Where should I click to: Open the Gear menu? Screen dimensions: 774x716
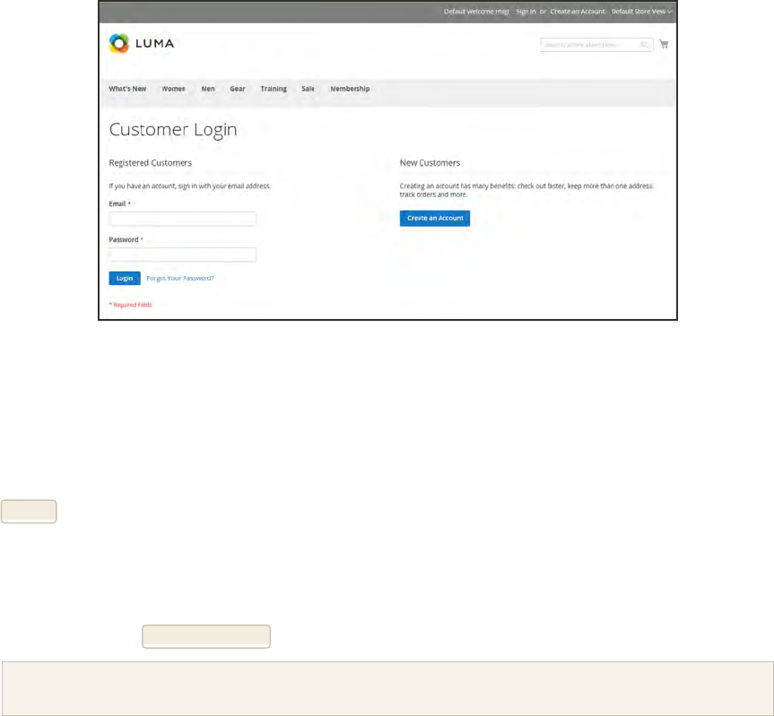click(x=238, y=89)
